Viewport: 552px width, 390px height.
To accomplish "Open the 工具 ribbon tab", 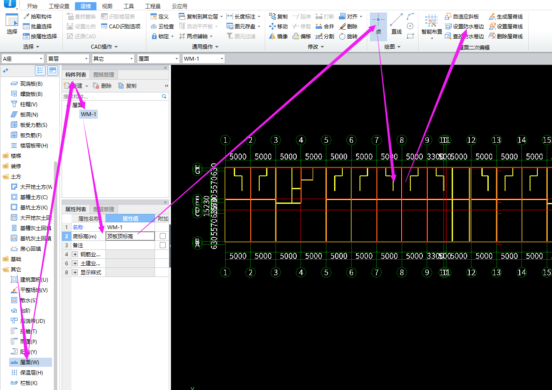I will click(x=129, y=6).
